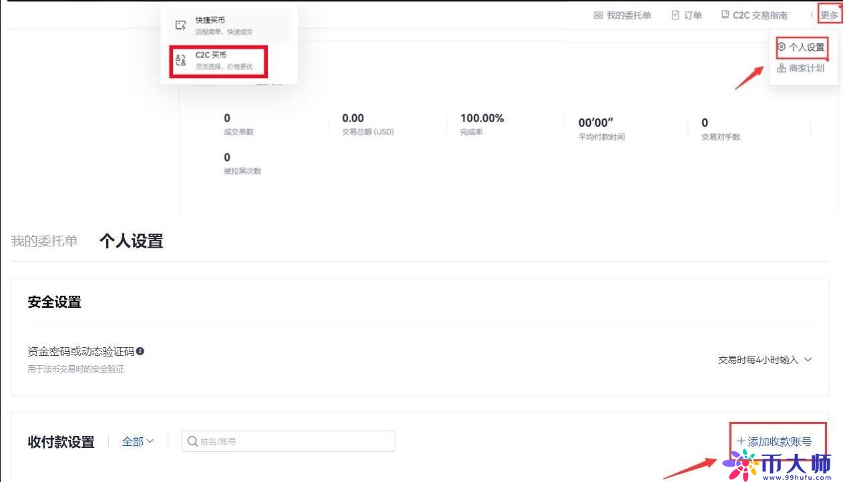This screenshot has width=847, height=482.
Task: Click the 订单 document icon
Action: click(675, 15)
